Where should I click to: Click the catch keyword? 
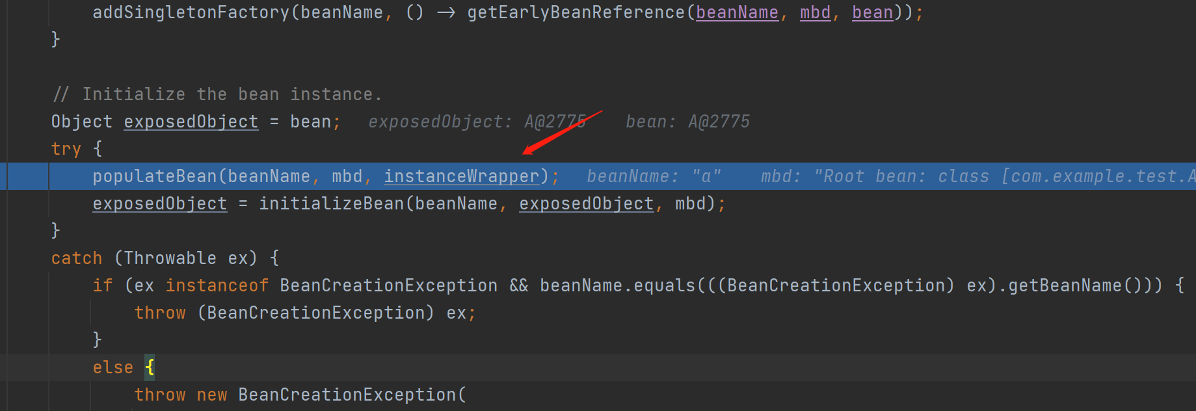77,258
